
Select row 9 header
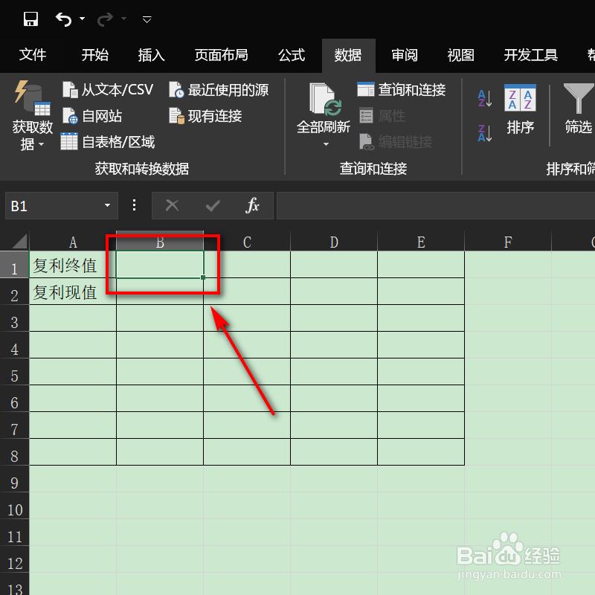[x=14, y=479]
